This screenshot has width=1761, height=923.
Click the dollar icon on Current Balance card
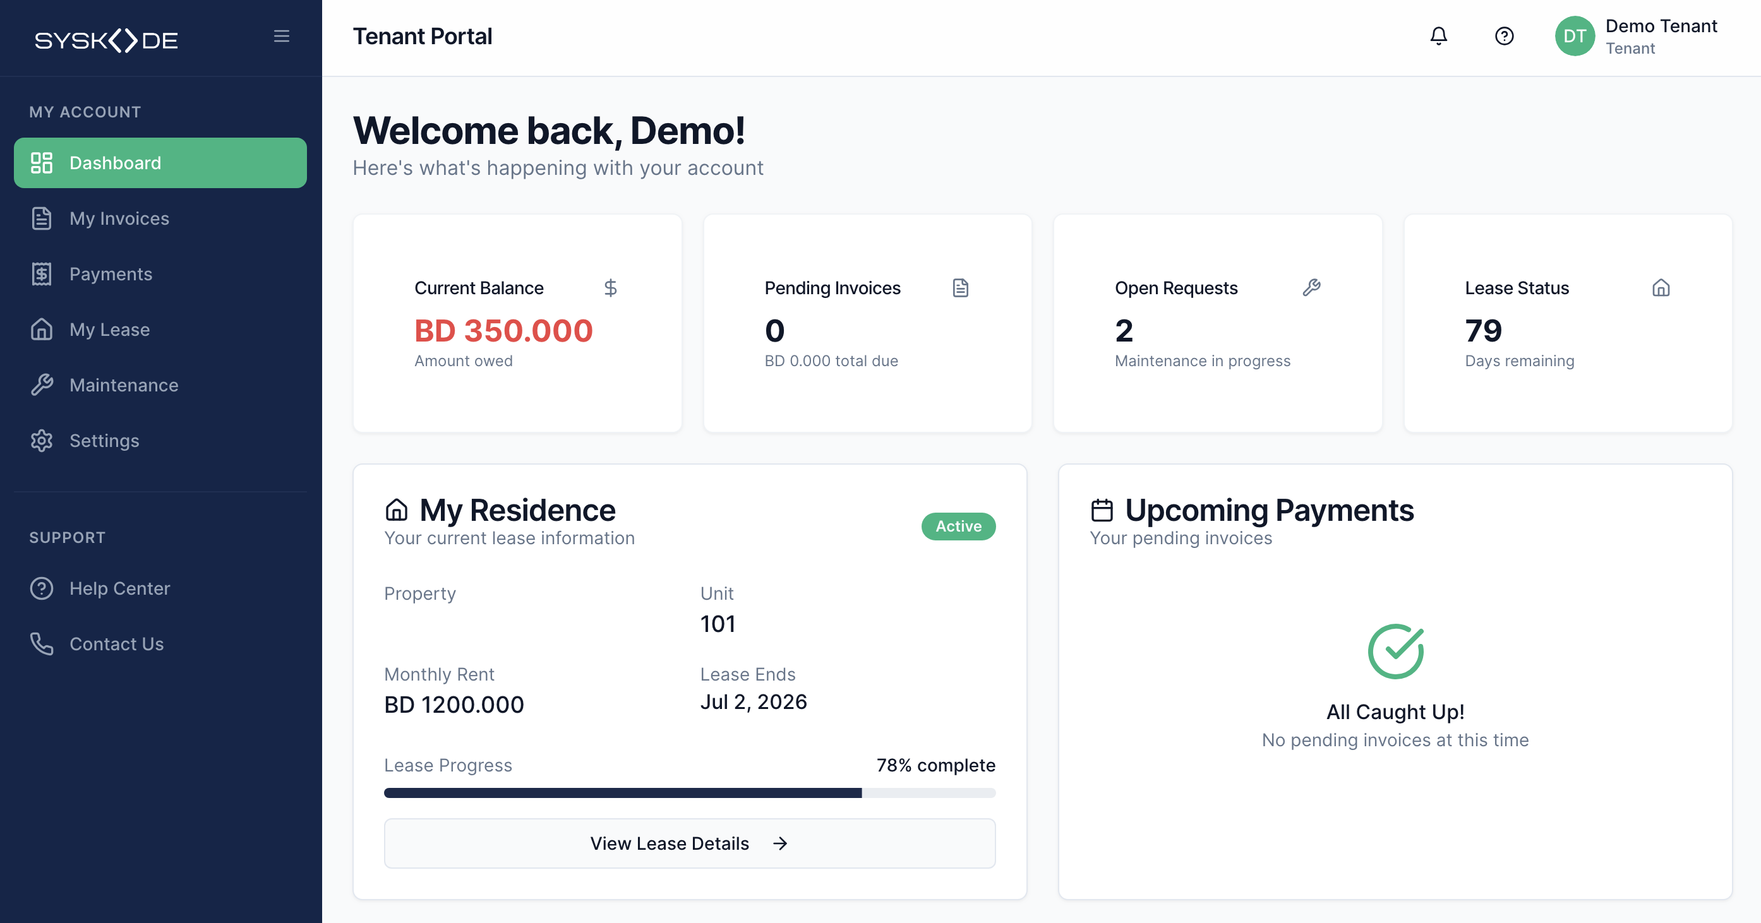tap(610, 289)
